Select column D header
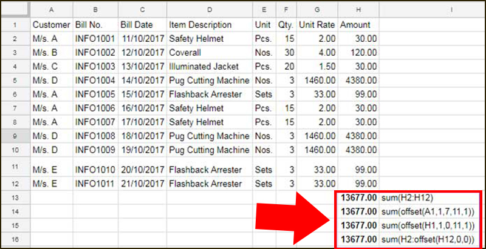 click(210, 10)
